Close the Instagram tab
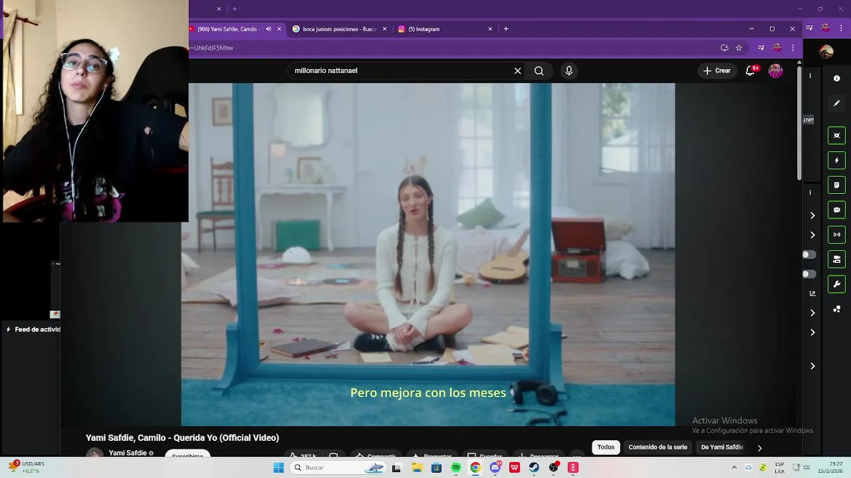 coord(490,29)
